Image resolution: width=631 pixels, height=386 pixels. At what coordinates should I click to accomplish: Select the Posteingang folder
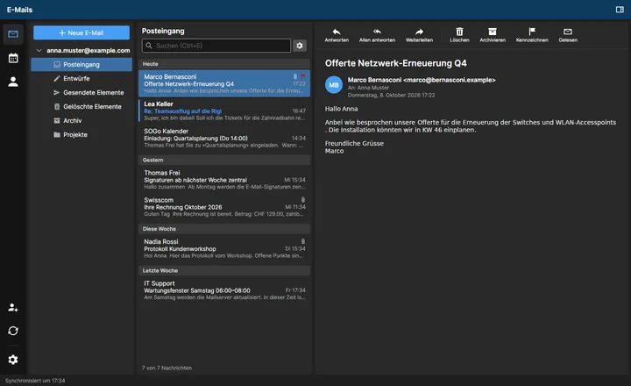pos(82,64)
